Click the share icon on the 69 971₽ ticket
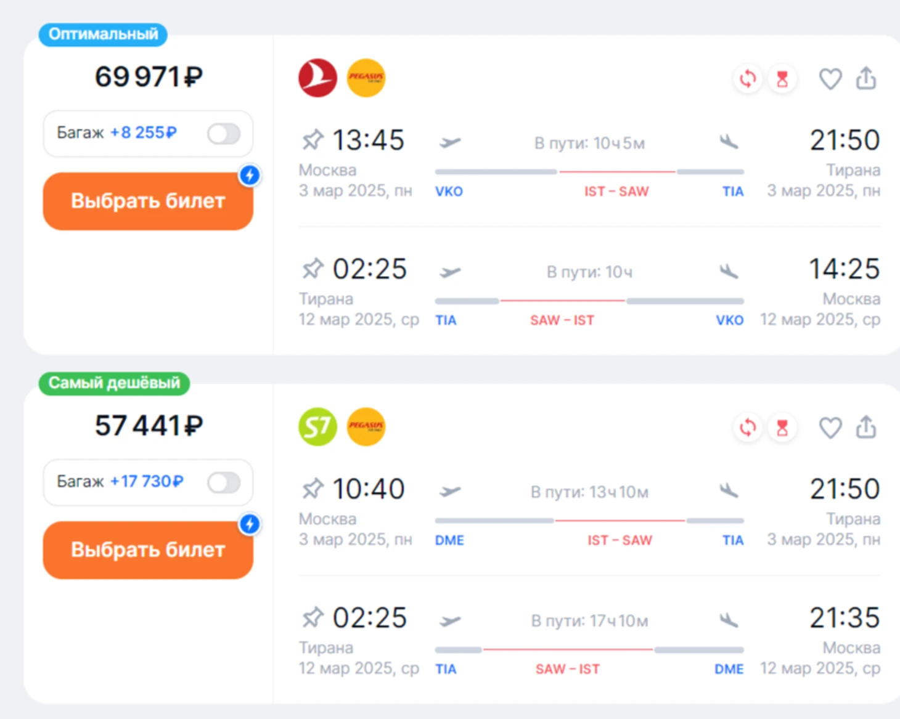Viewport: 900px width, 719px height. click(866, 78)
